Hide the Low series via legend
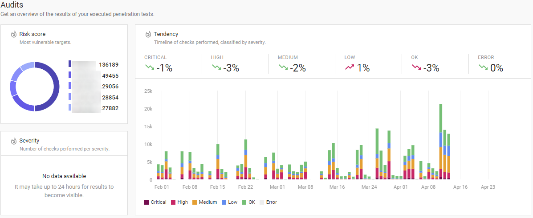 230,202
